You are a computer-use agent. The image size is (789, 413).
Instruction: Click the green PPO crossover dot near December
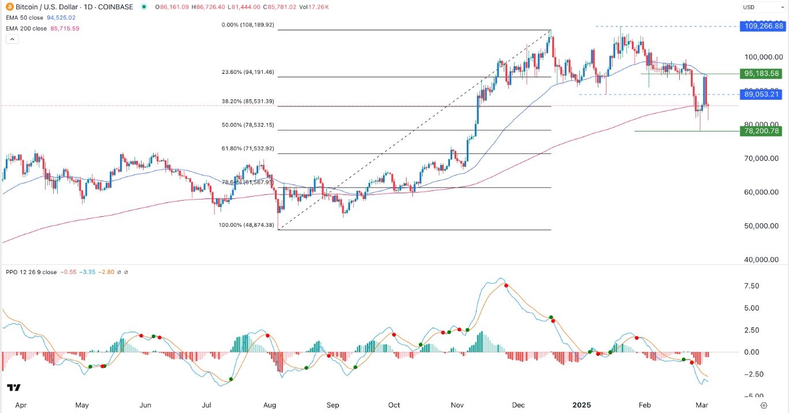click(x=551, y=317)
